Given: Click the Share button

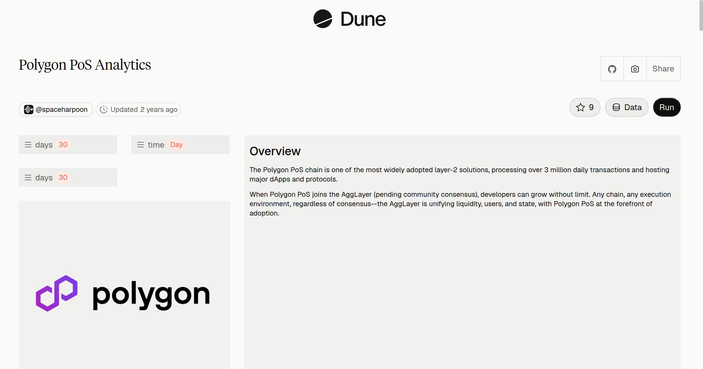Looking at the screenshot, I should point(663,69).
